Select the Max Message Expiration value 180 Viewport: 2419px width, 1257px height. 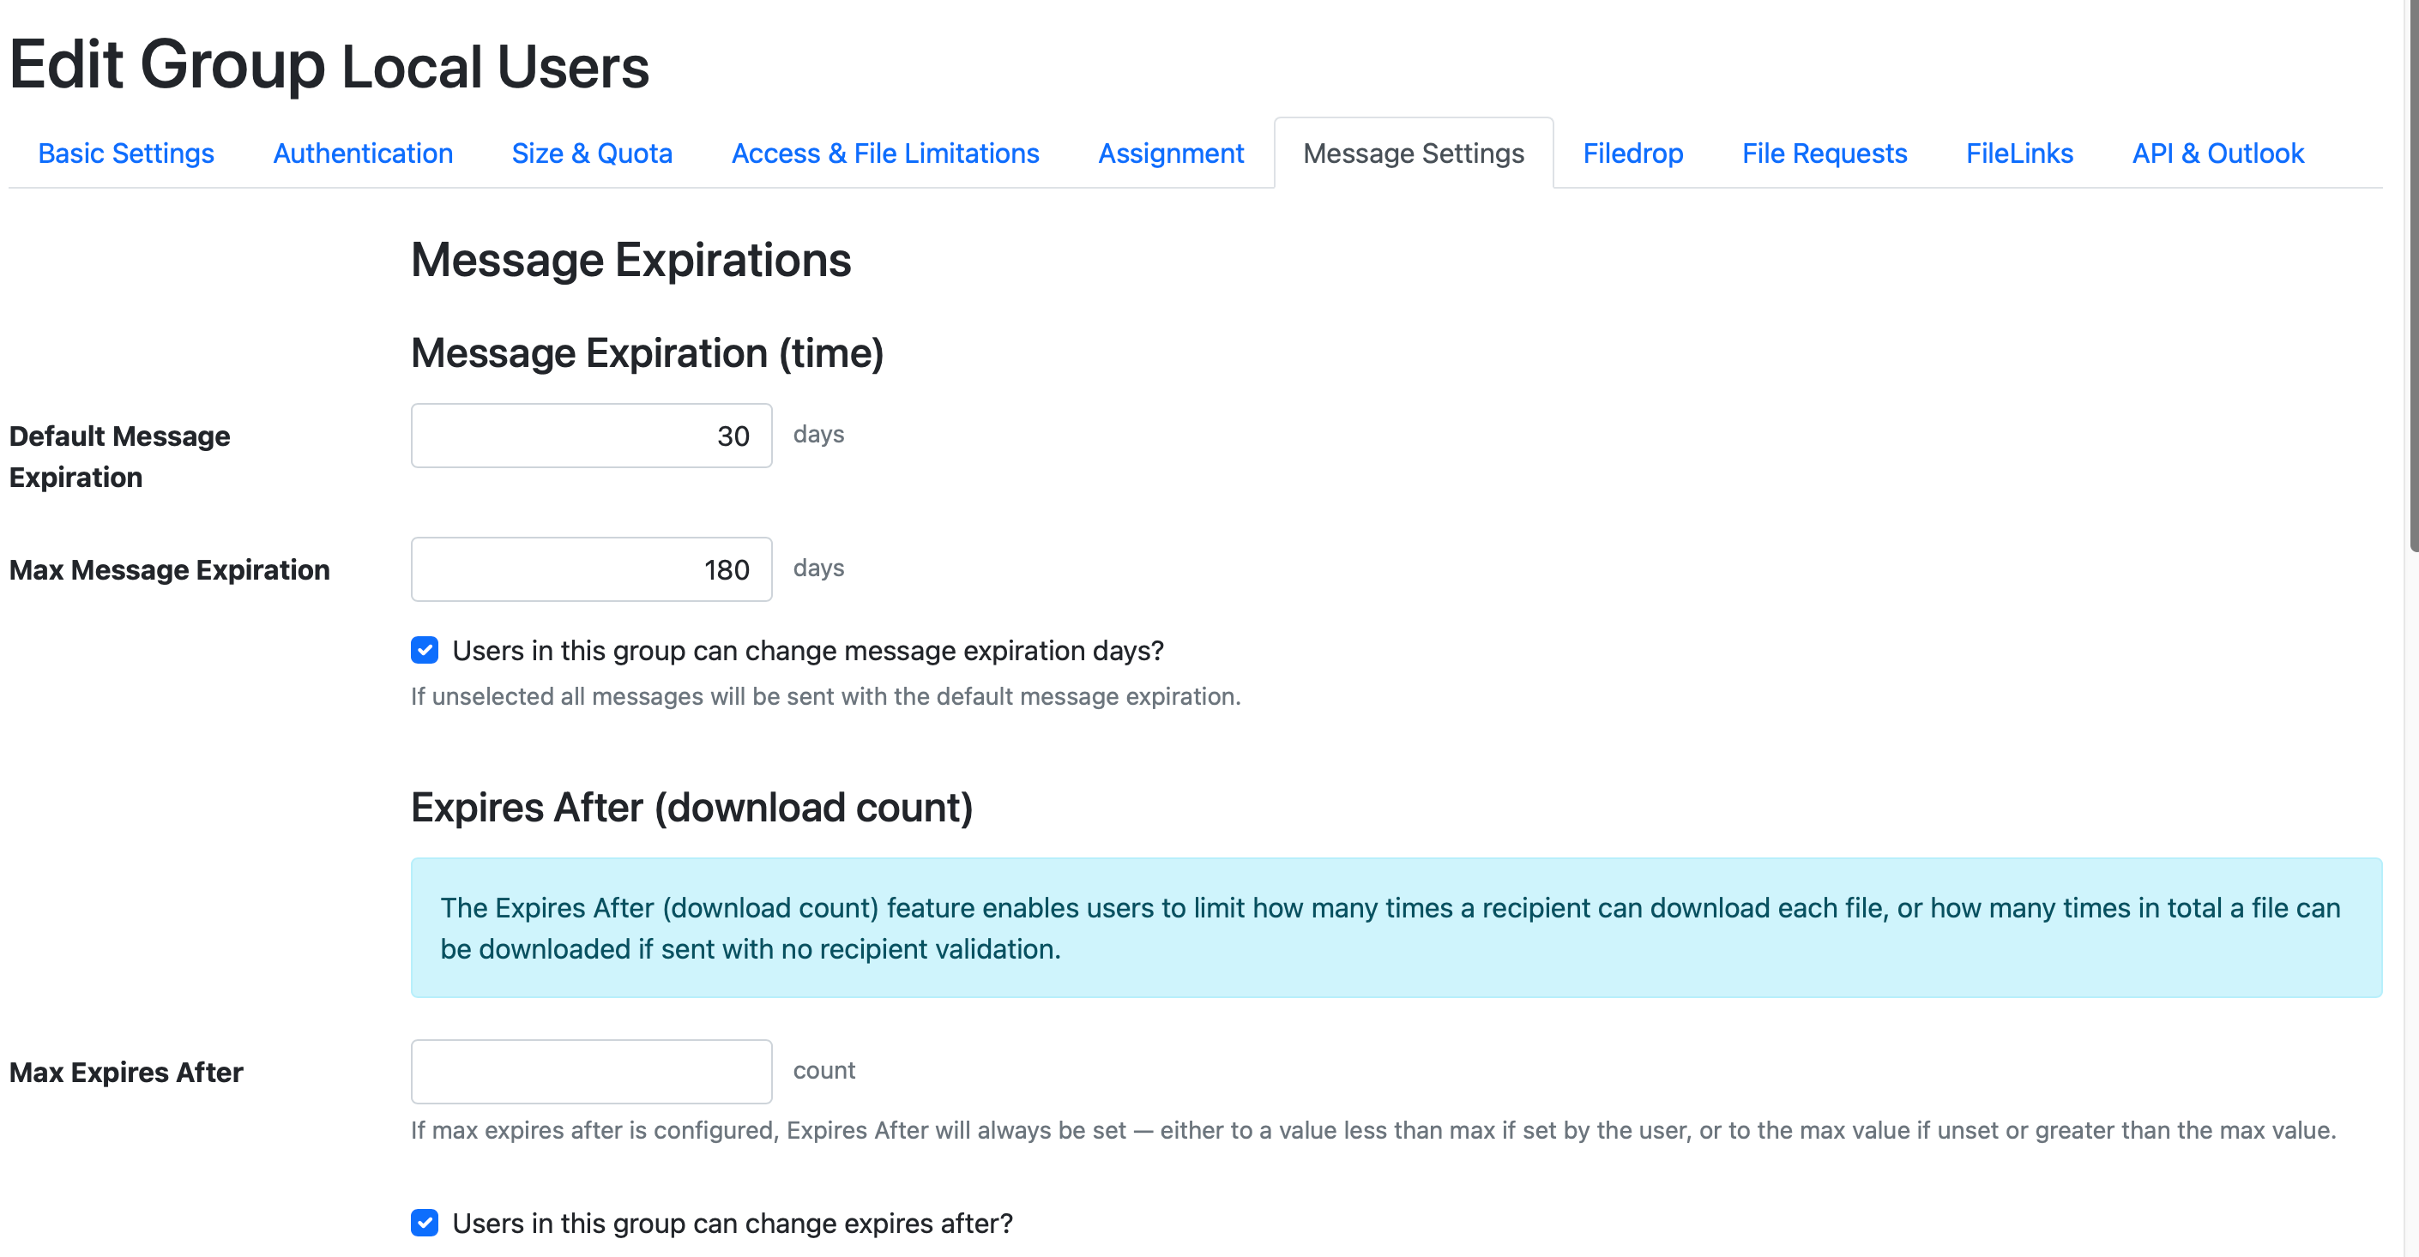[591, 568]
